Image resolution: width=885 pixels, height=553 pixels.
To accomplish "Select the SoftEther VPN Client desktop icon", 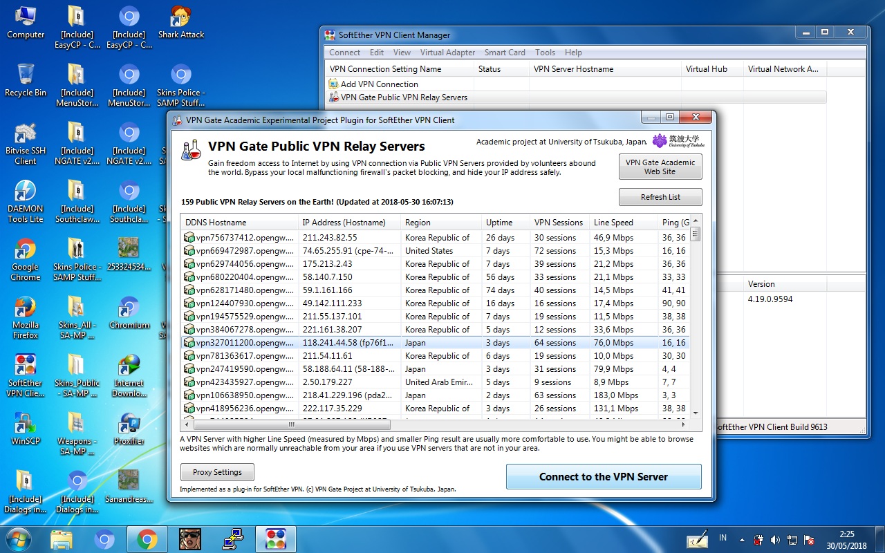I will pyautogui.click(x=26, y=376).
